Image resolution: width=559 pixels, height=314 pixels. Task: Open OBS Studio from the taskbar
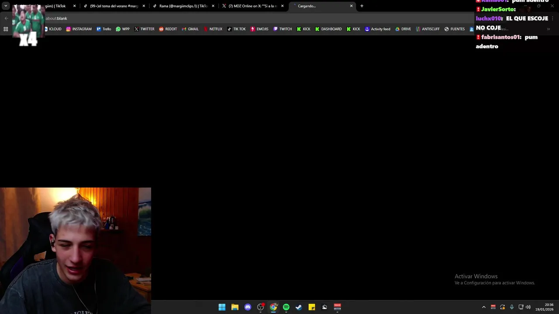(x=261, y=307)
